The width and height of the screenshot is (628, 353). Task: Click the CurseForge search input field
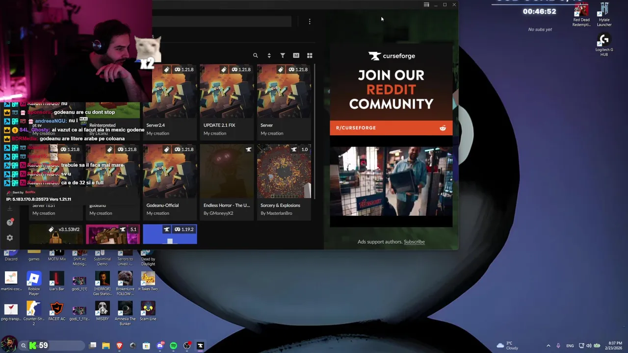pyautogui.click(x=221, y=22)
